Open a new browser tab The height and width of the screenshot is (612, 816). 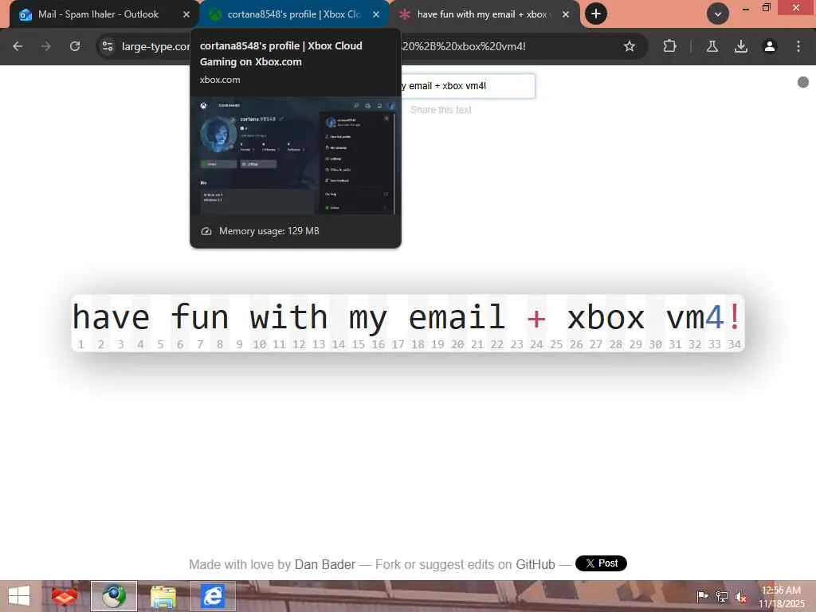pos(596,14)
